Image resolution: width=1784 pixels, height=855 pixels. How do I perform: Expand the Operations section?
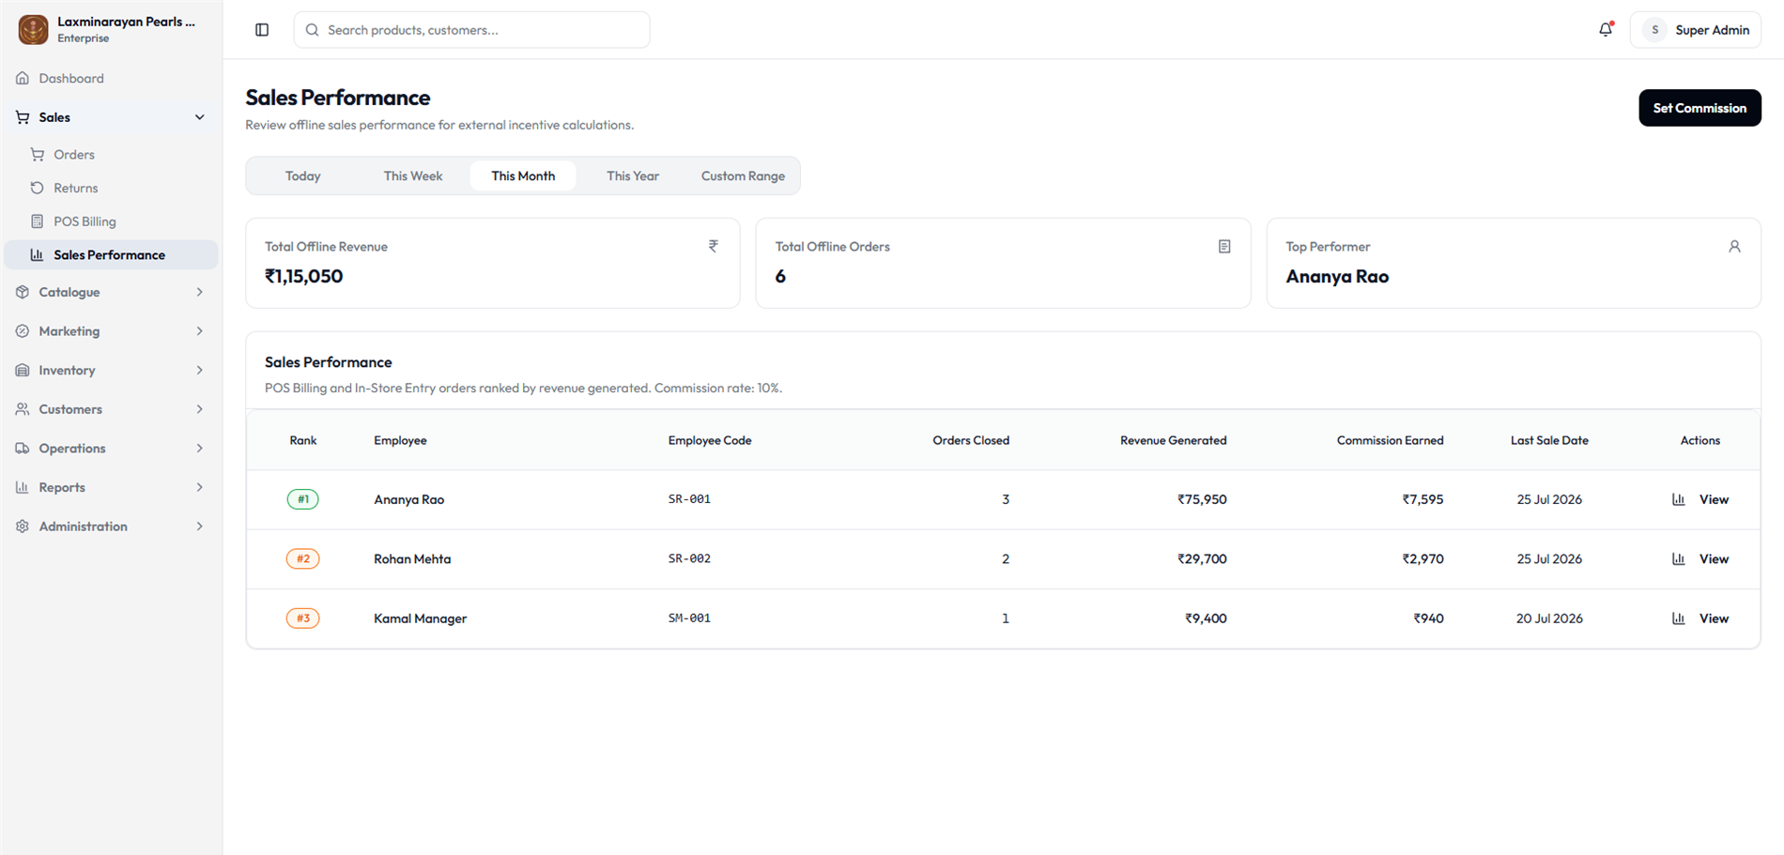[111, 448]
